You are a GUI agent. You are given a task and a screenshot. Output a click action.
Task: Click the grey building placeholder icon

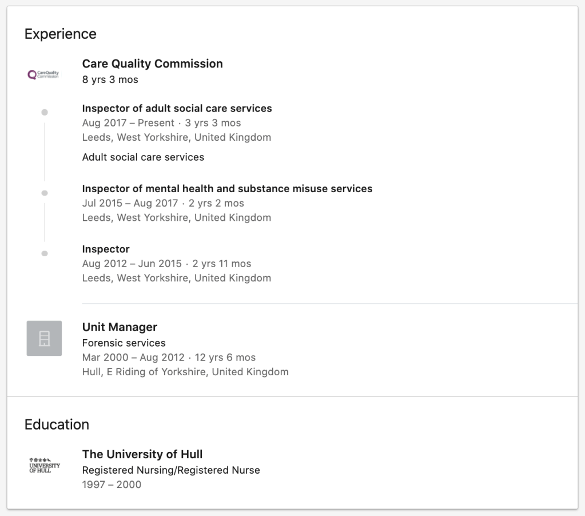point(44,339)
